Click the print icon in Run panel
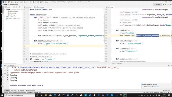The image size is (172, 97). 8,77
